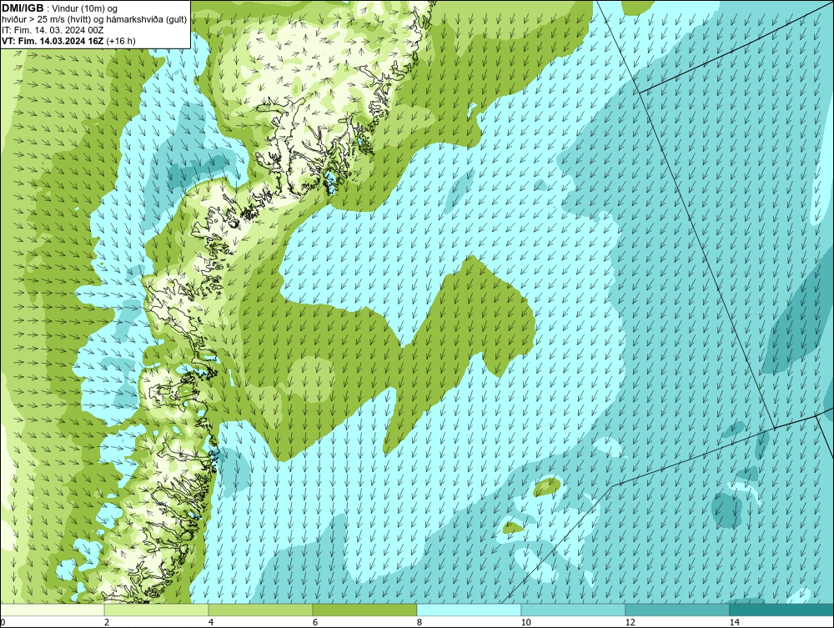
Task: Click the legend label 6
Action: point(315,623)
